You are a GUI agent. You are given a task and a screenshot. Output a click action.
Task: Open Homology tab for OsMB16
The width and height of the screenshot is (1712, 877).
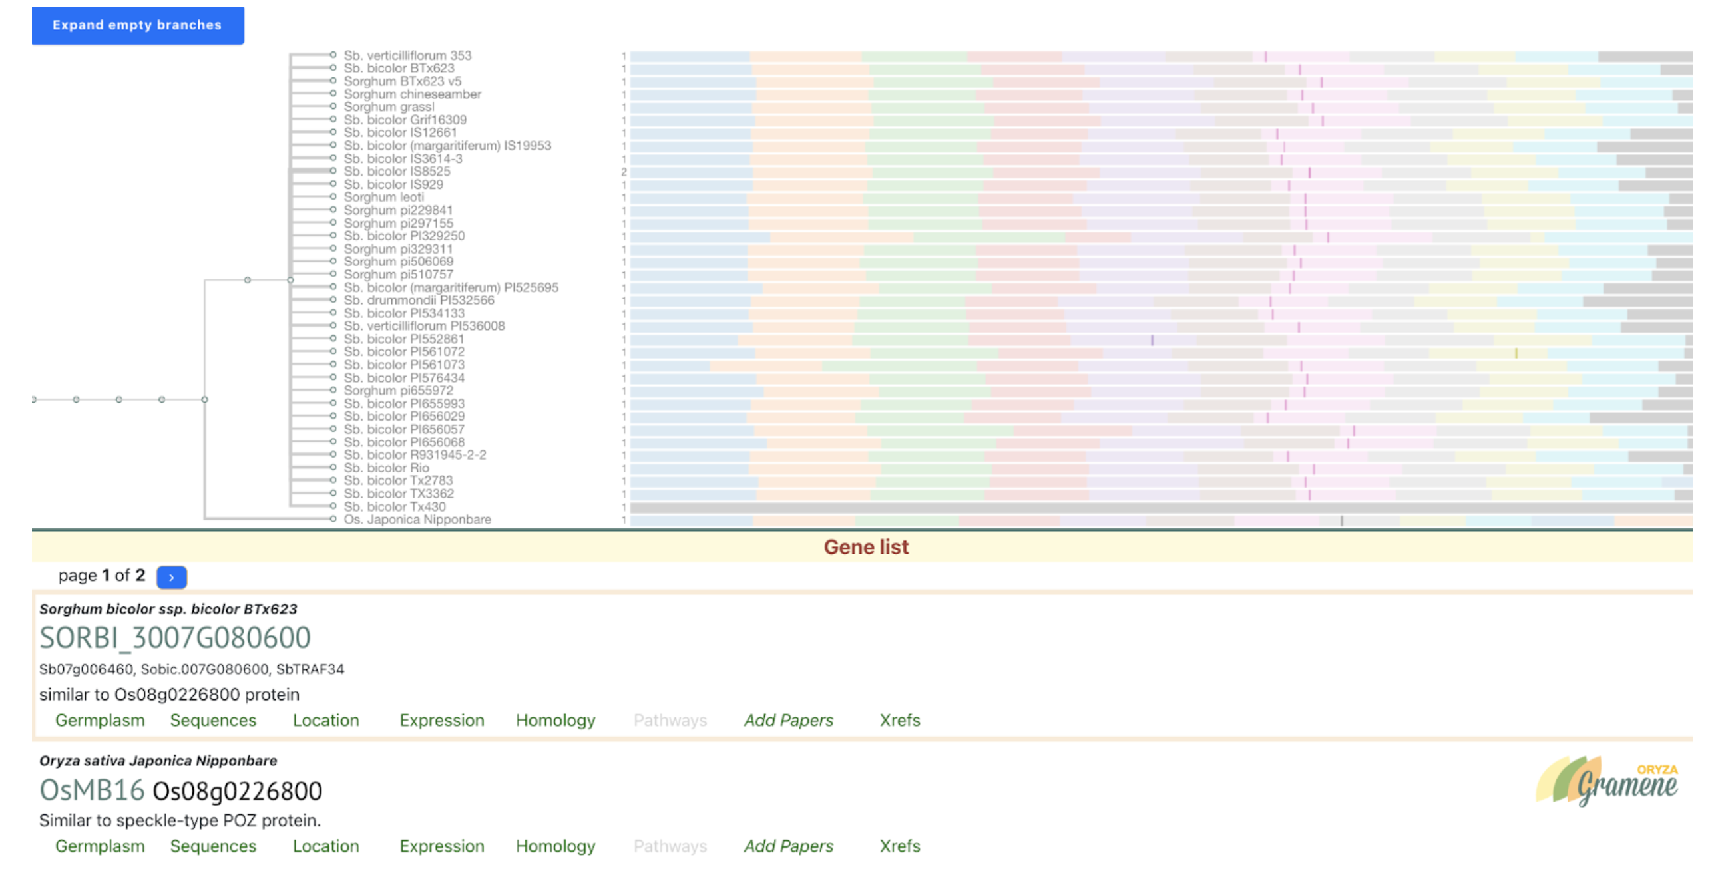(x=556, y=846)
